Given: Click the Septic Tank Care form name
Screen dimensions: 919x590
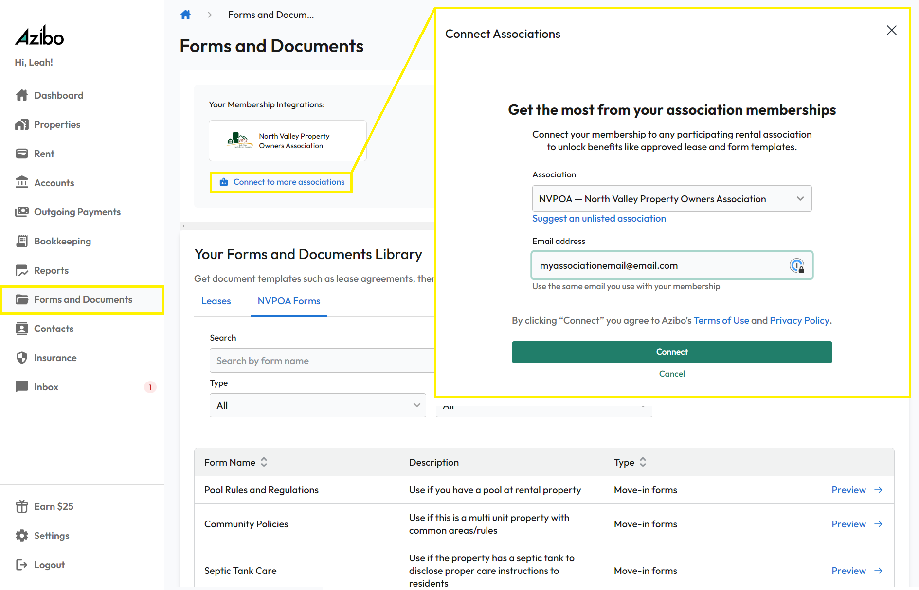Looking at the screenshot, I should pyautogui.click(x=240, y=571).
